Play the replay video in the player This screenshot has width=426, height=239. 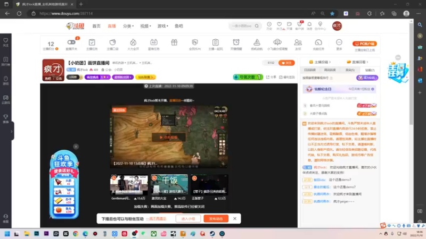pyautogui.click(x=169, y=138)
